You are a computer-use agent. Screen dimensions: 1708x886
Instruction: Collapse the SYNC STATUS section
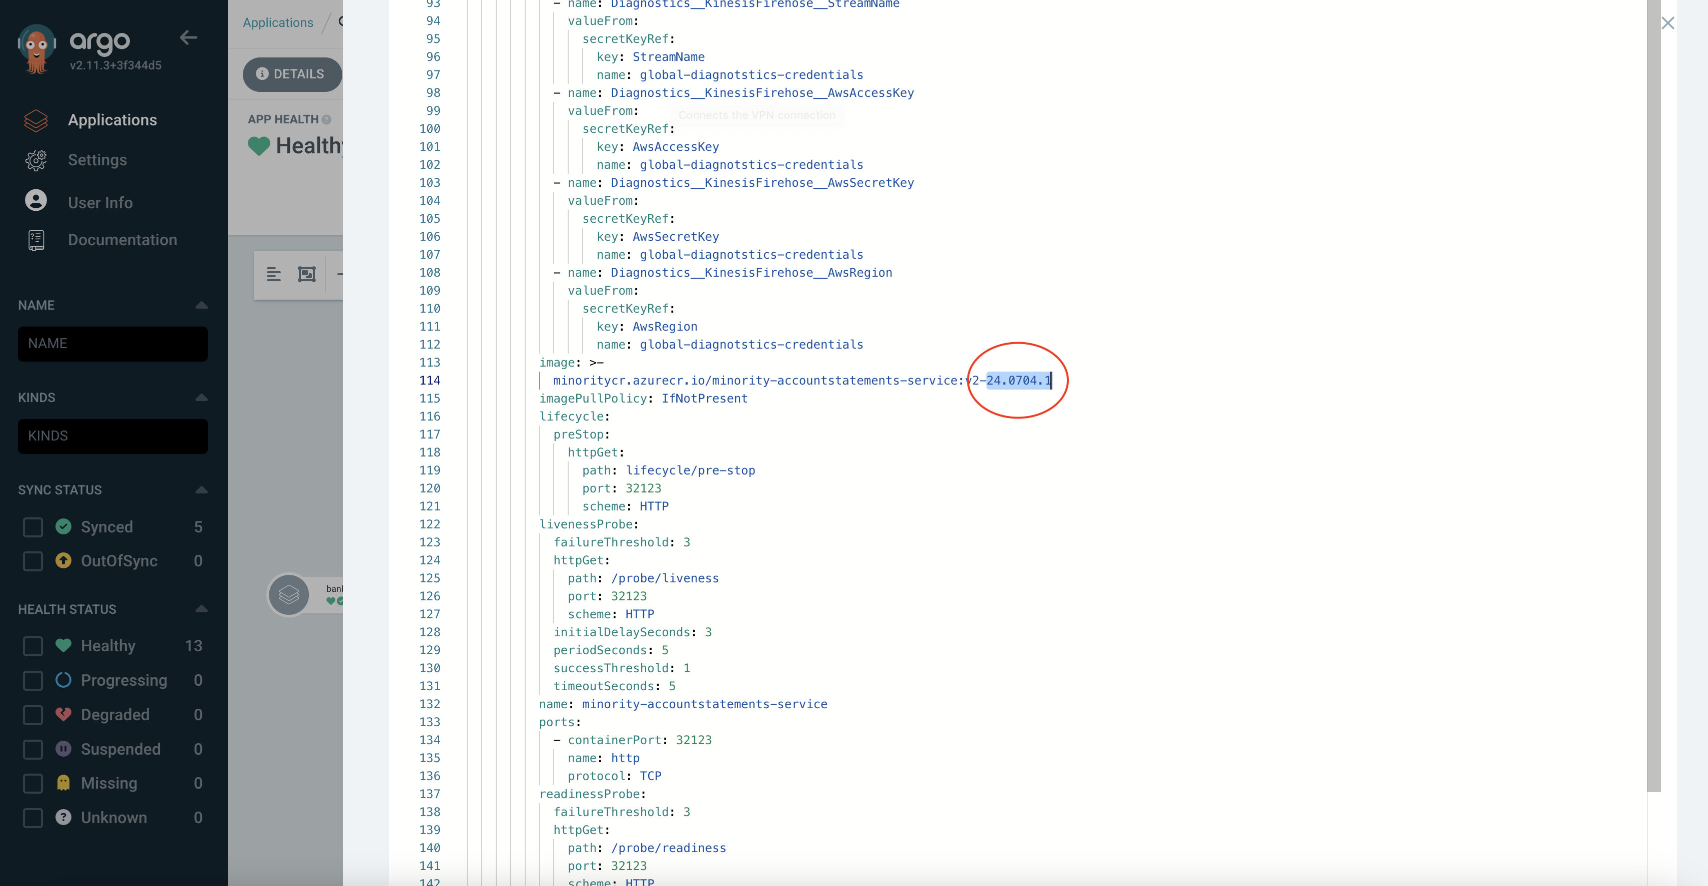[201, 490]
